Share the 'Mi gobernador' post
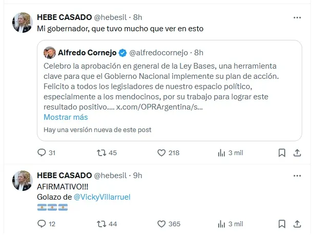The image size is (315, 237). tap(298, 153)
